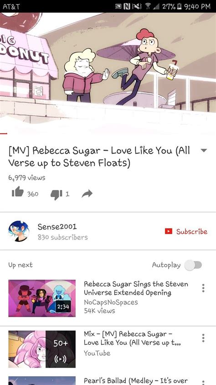Tap the share arrow icon

[x=87, y=194]
